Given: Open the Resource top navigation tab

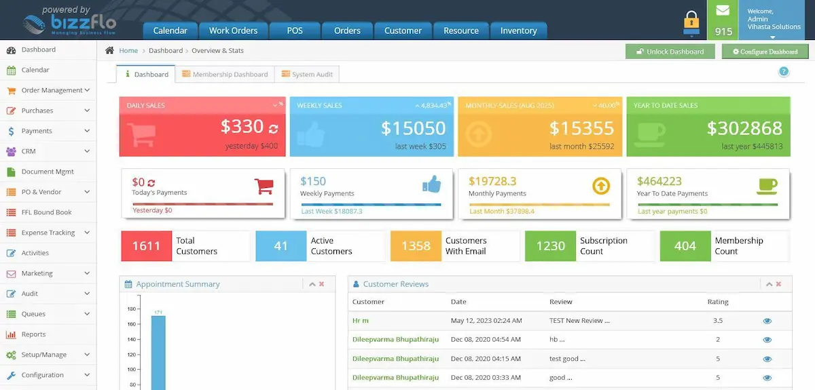Looking at the screenshot, I should (461, 31).
